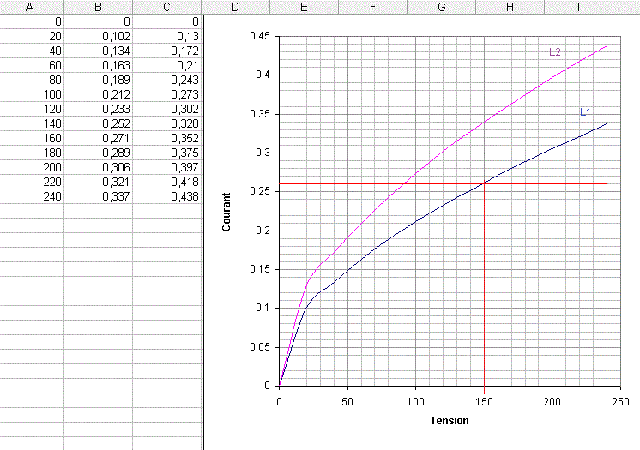Click the cell containing 220 in column A
Screen dimensions: 640x450
point(32,182)
